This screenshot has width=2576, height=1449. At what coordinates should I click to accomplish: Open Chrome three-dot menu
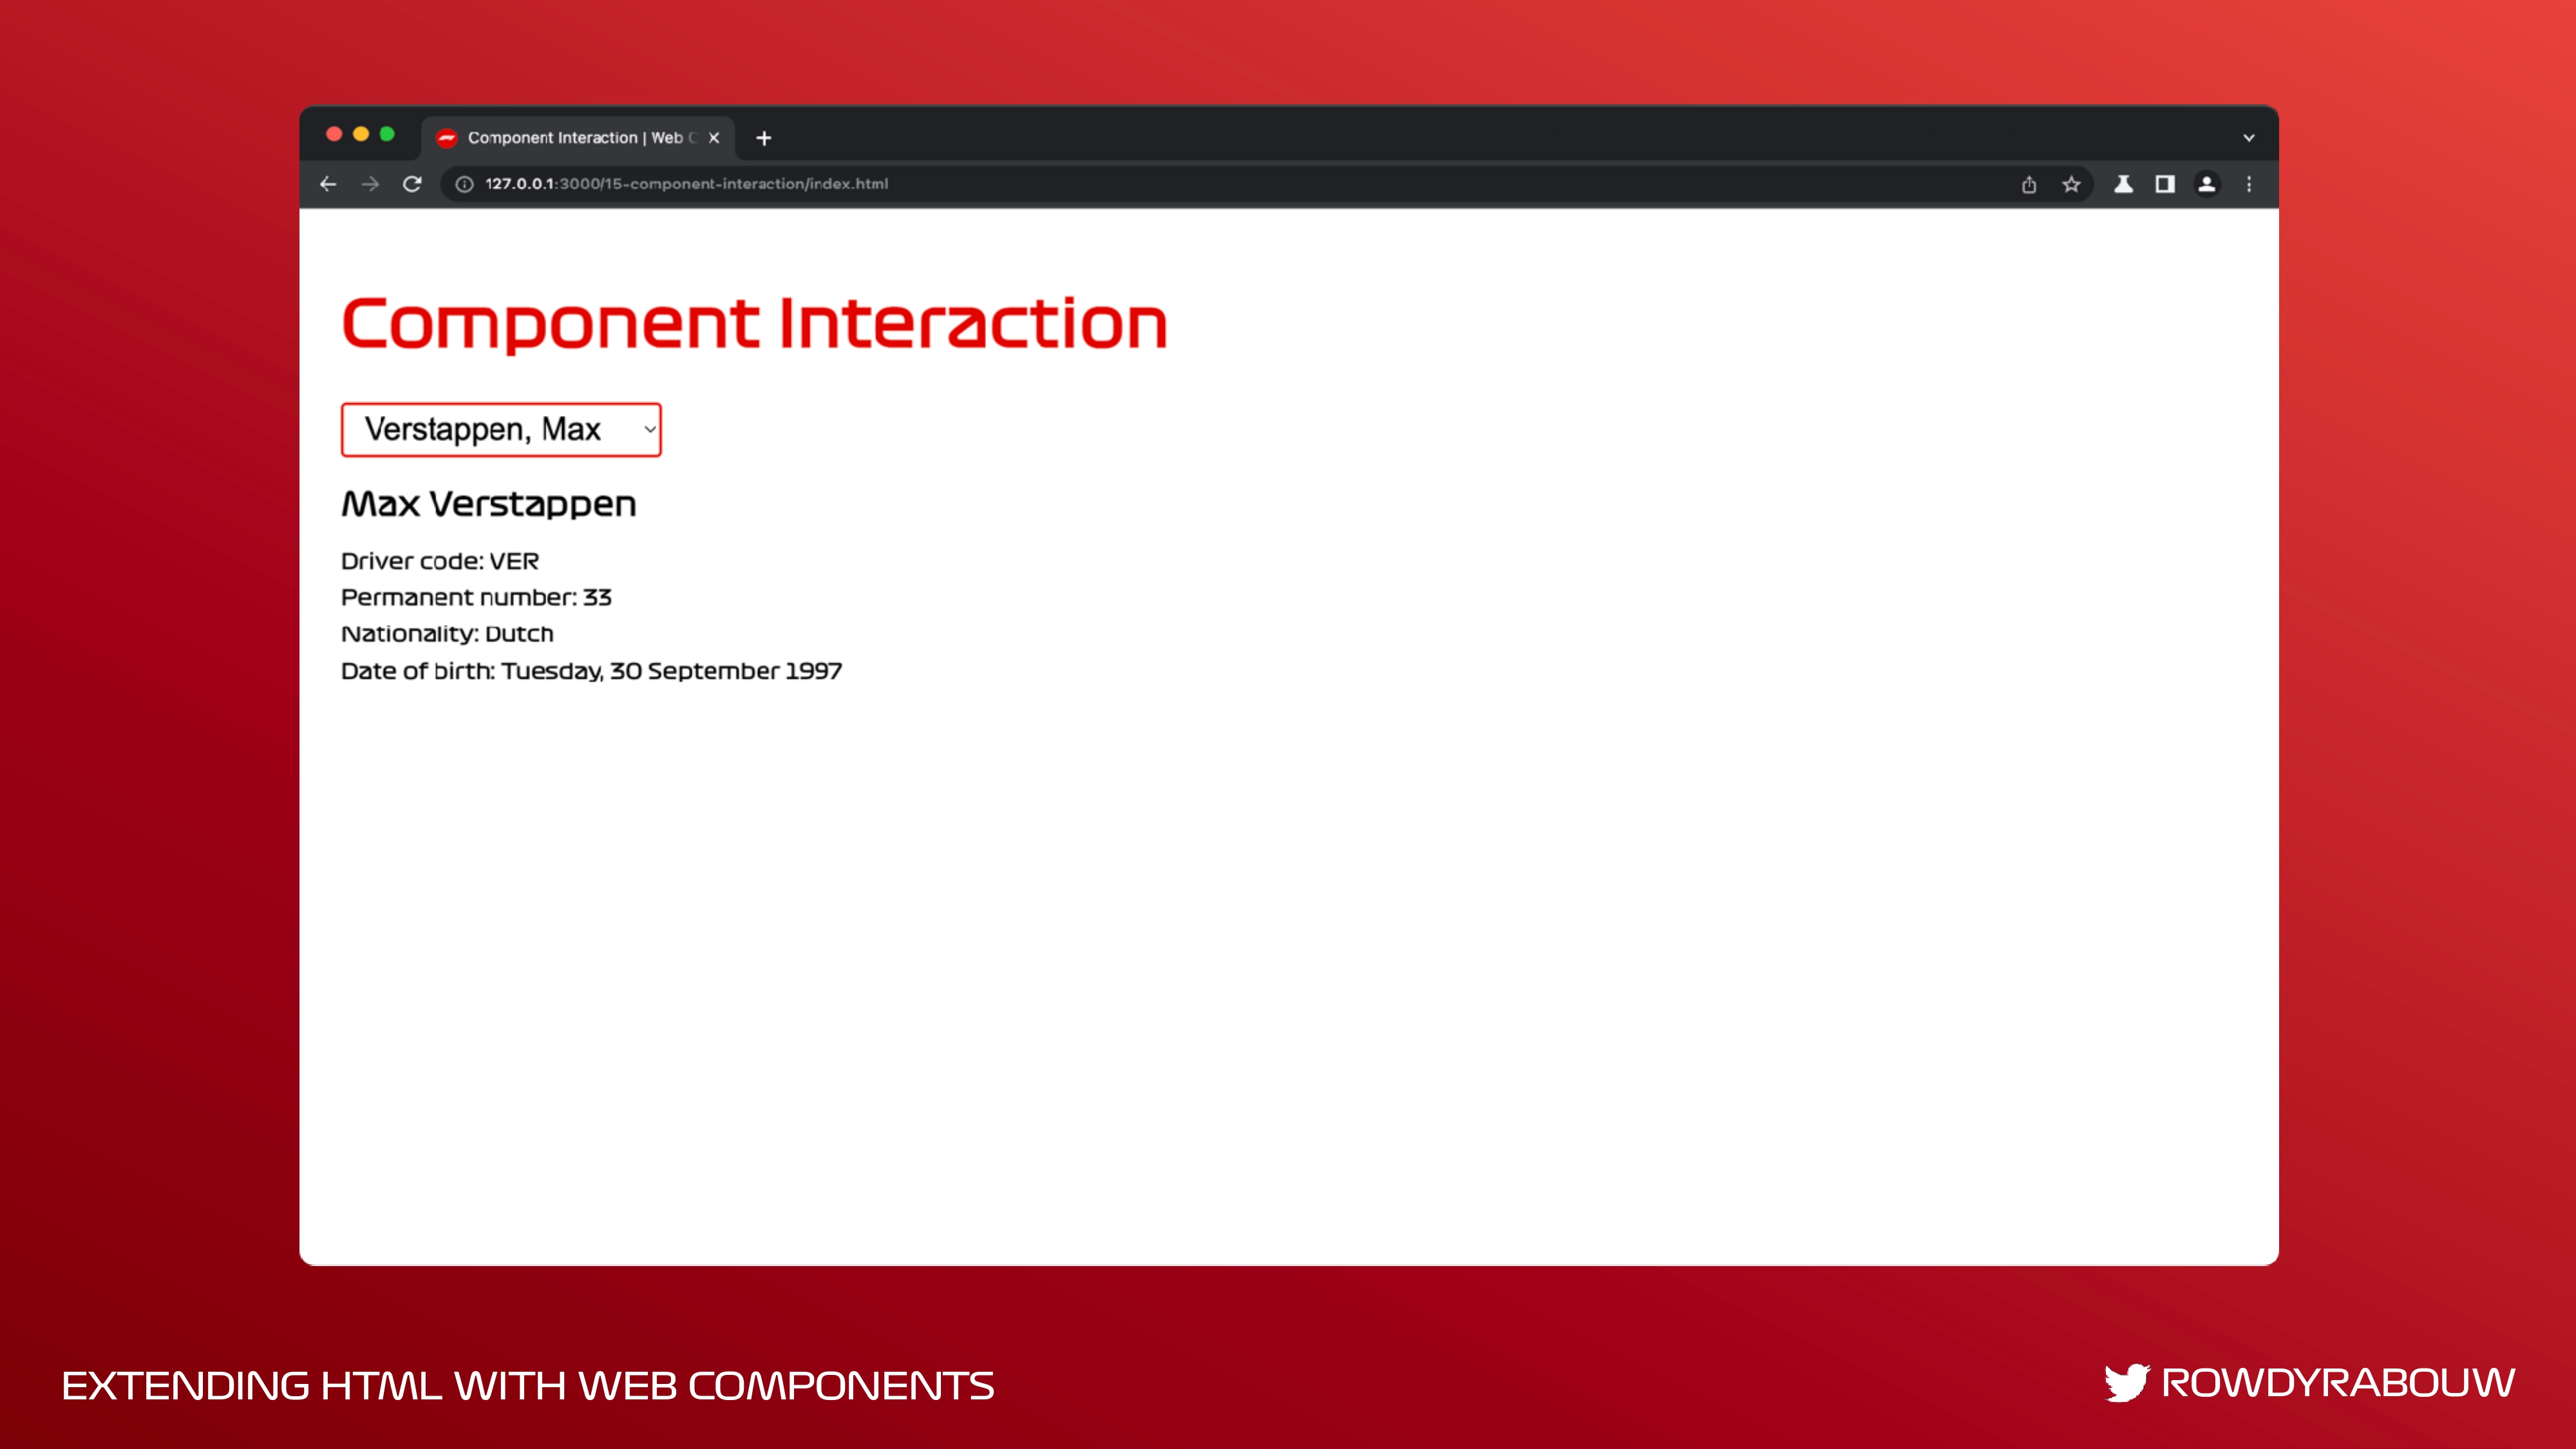[2249, 184]
